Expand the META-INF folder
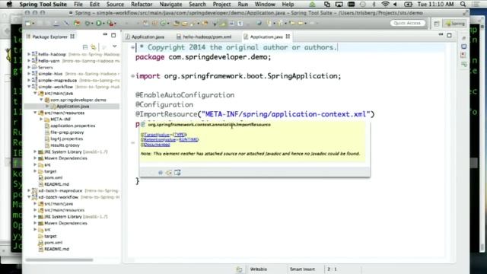 (x=41, y=119)
